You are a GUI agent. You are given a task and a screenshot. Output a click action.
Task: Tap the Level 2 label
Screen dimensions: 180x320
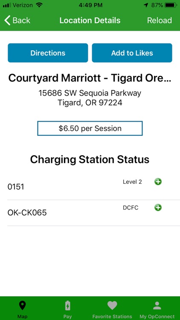(132, 182)
